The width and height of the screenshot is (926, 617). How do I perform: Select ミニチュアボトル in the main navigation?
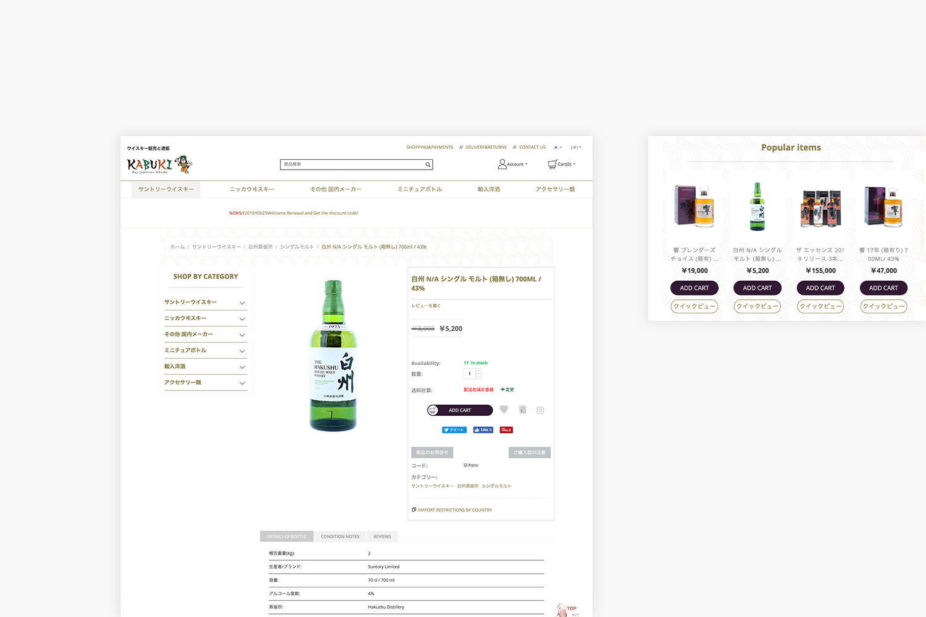tap(420, 189)
